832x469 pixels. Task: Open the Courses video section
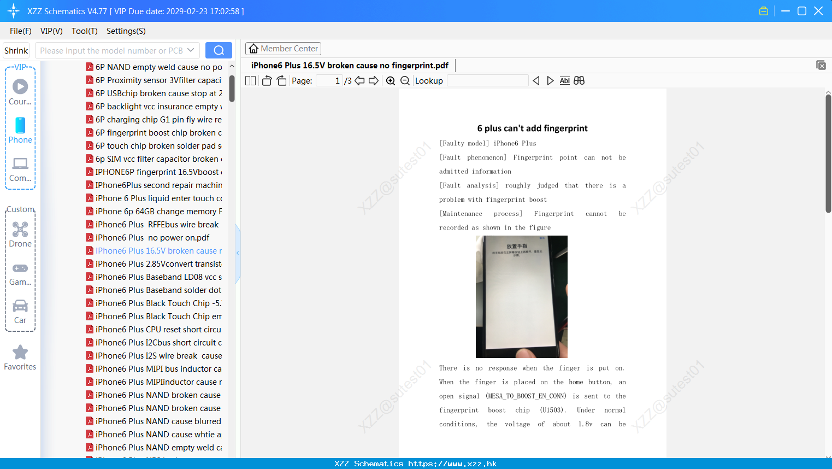[20, 92]
